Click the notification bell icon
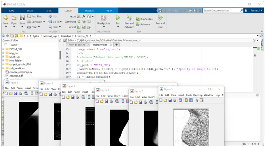The height and width of the screenshot is (147, 265). (x=246, y=10)
